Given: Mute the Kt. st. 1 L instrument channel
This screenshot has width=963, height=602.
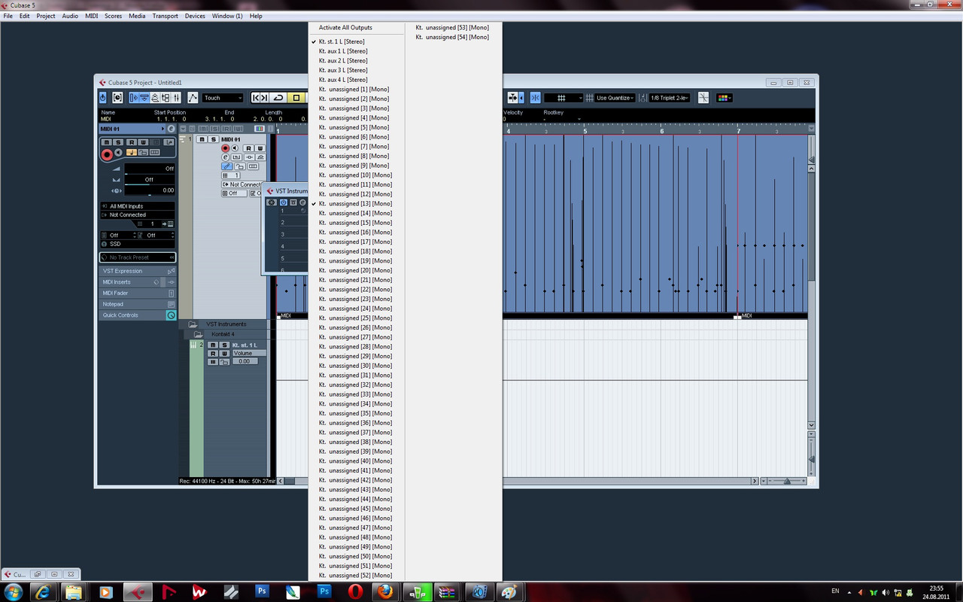Looking at the screenshot, I should (x=213, y=345).
